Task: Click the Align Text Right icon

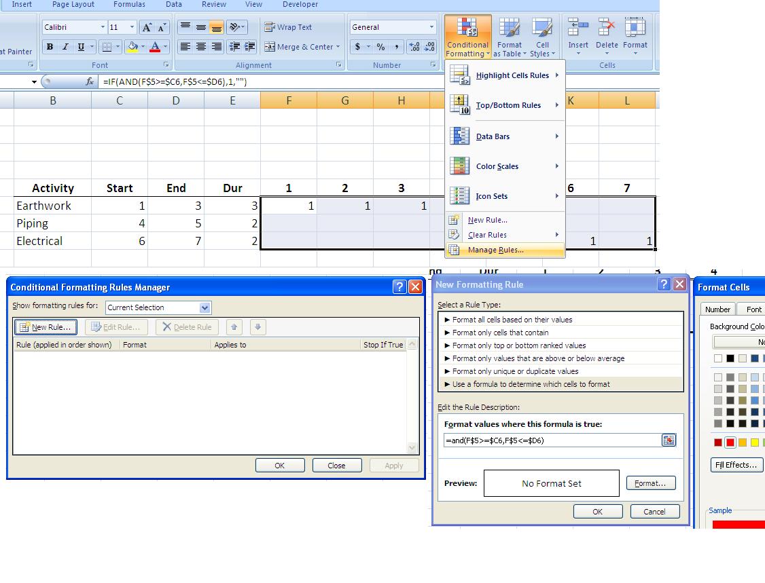Action: coord(217,47)
